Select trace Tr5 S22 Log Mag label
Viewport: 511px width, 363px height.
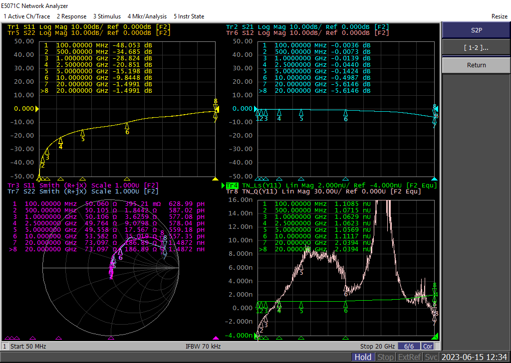pyautogui.click(x=89, y=32)
